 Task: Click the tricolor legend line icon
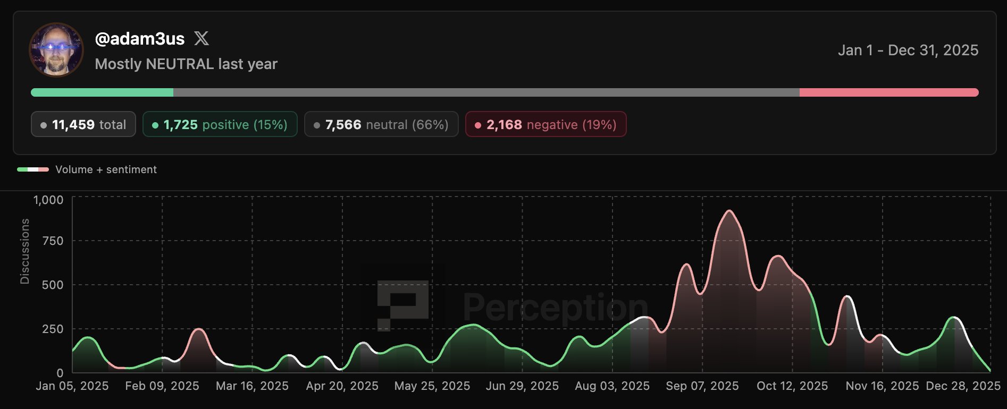pos(33,169)
